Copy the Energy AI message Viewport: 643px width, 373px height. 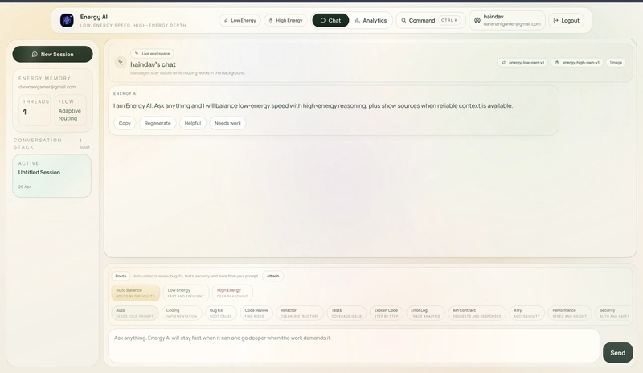point(125,123)
